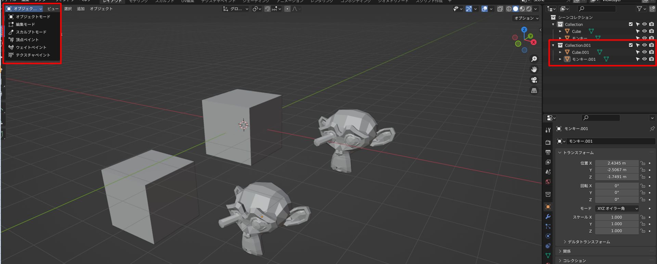The width and height of the screenshot is (657, 264).
Task: Click mesh data icon beside モンキー.001
Action: click(x=606, y=59)
